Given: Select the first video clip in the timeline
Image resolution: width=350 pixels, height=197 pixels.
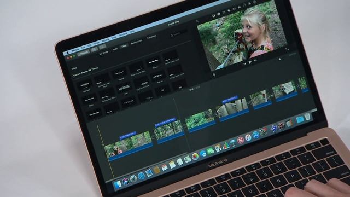Looking at the screenshot, I should coord(129,146).
